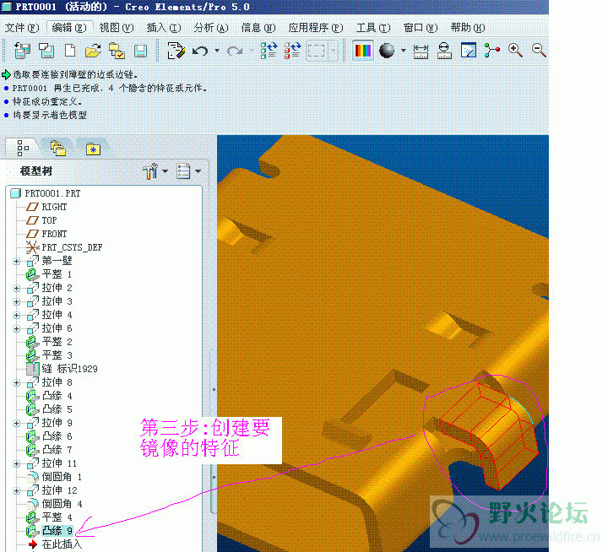Open dropdown arrow next to Undo

tap(217, 51)
